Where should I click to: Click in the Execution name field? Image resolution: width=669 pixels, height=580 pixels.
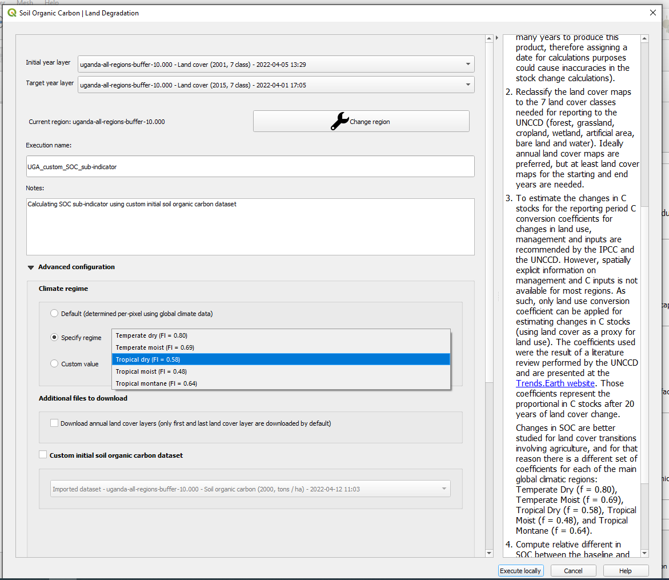(x=250, y=166)
